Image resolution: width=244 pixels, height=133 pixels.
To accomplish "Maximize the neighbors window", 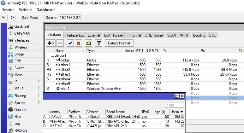I will pos(177,96).
